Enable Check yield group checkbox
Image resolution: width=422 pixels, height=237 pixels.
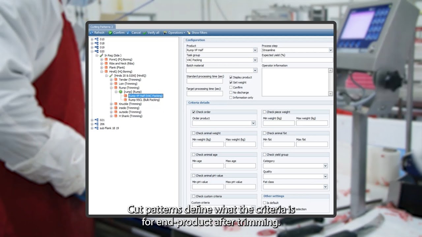point(264,154)
